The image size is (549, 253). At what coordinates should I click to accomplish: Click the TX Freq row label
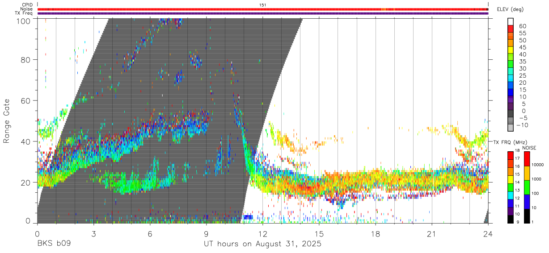24,13
